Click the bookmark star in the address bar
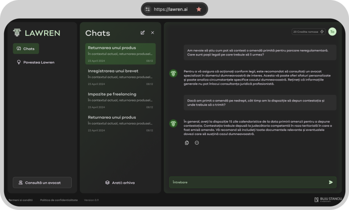 tap(199, 9)
